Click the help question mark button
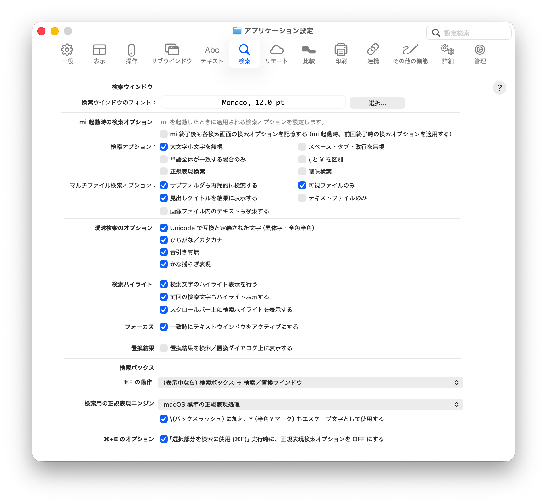 point(499,88)
